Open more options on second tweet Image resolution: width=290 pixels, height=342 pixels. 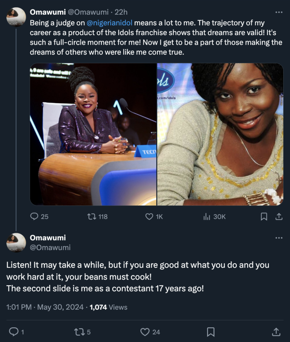click(x=279, y=238)
